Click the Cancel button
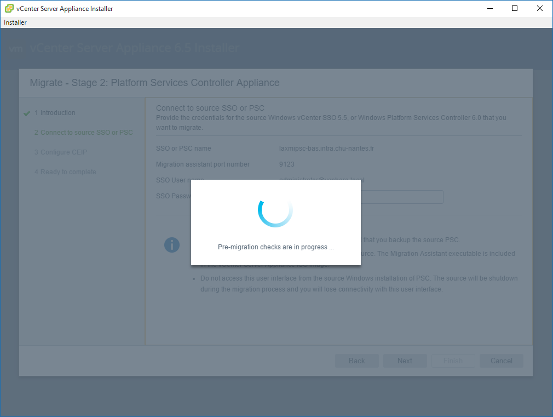553x417 pixels. 501,361
